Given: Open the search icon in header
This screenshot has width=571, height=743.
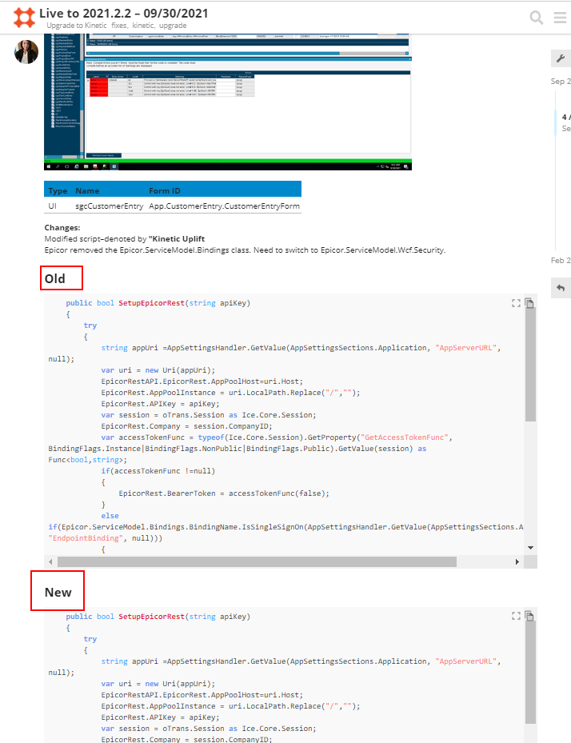Looking at the screenshot, I should [536, 18].
